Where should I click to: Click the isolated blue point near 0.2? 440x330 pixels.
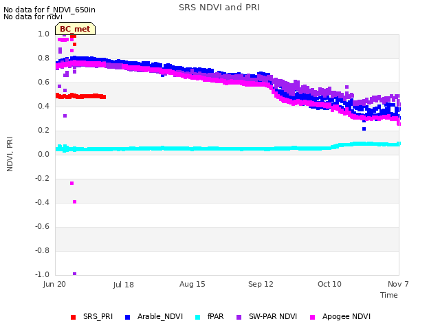364,129
